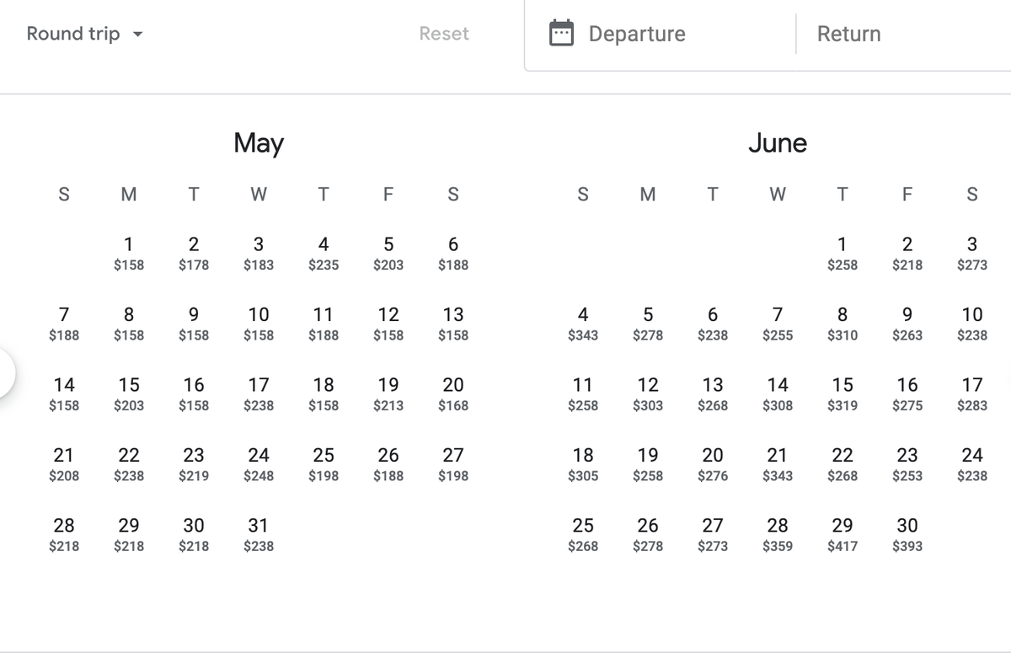Pick May 31 as departure
Screen dimensions: 1011x653
click(258, 533)
